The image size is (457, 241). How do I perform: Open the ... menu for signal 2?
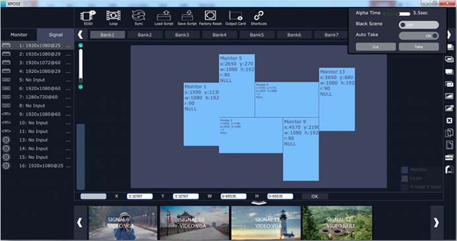(x=68, y=54)
